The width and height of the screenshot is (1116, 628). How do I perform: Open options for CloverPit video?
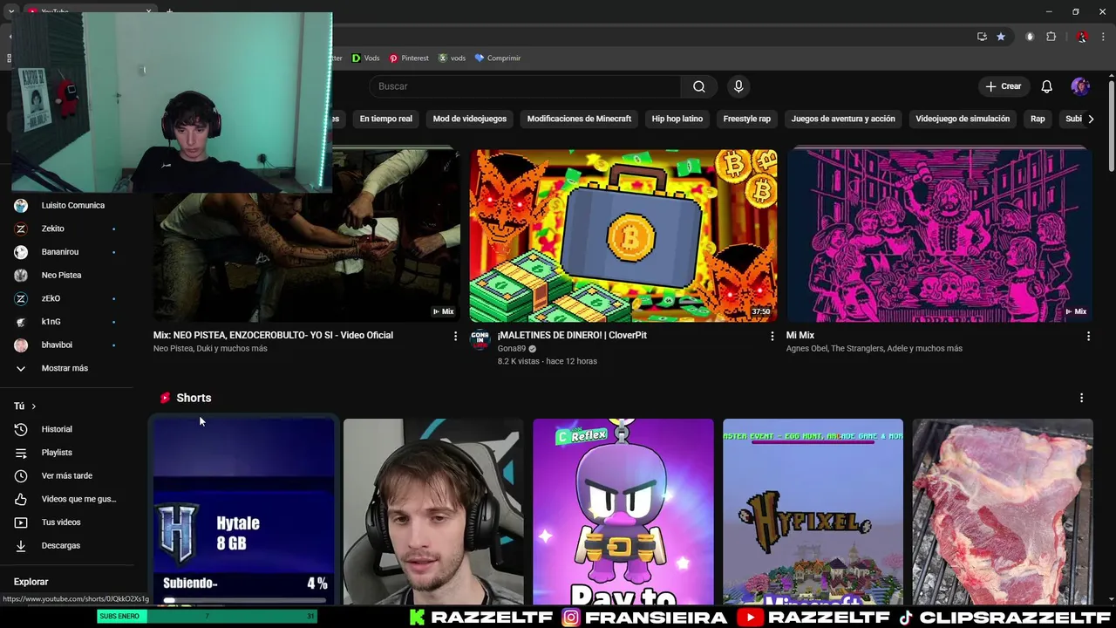[772, 336]
